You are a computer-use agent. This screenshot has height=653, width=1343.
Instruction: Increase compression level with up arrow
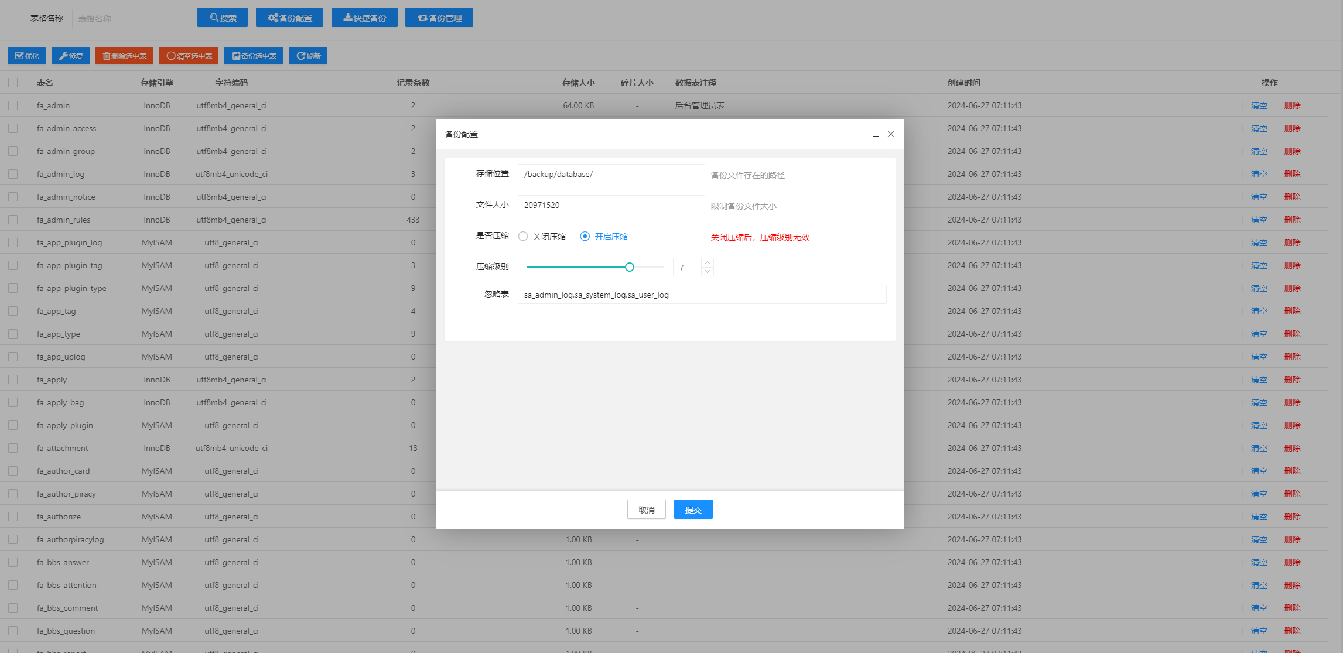click(x=708, y=263)
